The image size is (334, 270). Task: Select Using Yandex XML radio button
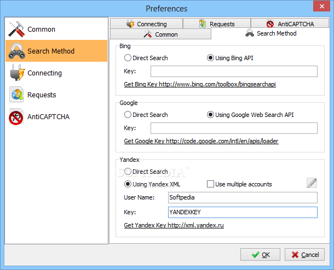pos(128,184)
